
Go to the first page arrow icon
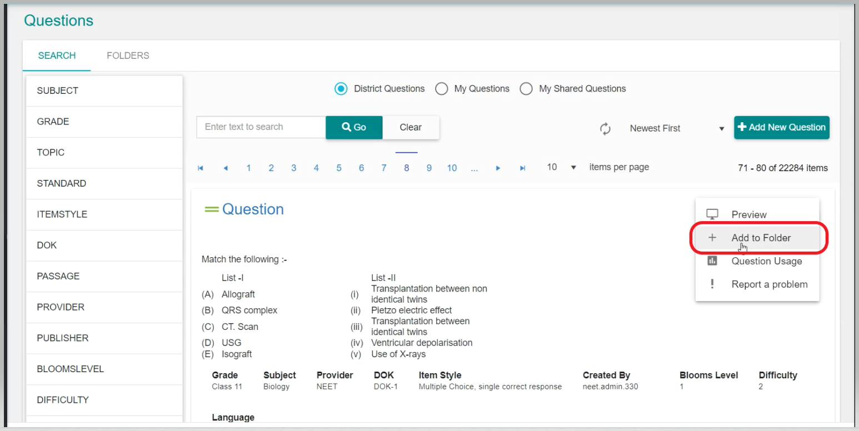tap(201, 168)
